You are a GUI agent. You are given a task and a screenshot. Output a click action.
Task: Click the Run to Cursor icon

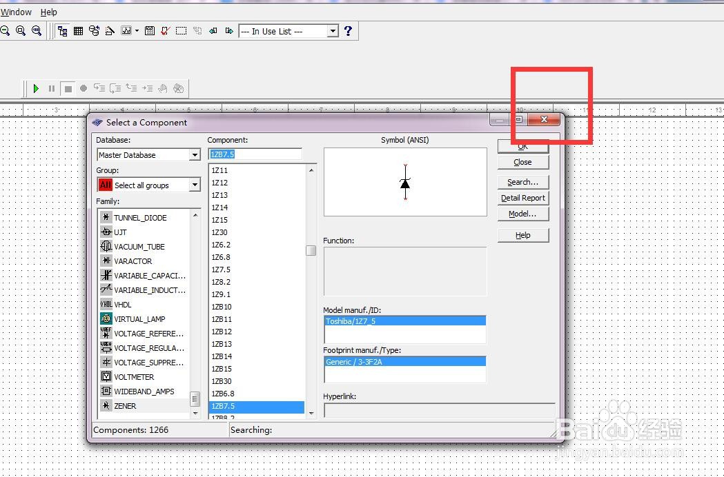(x=147, y=88)
